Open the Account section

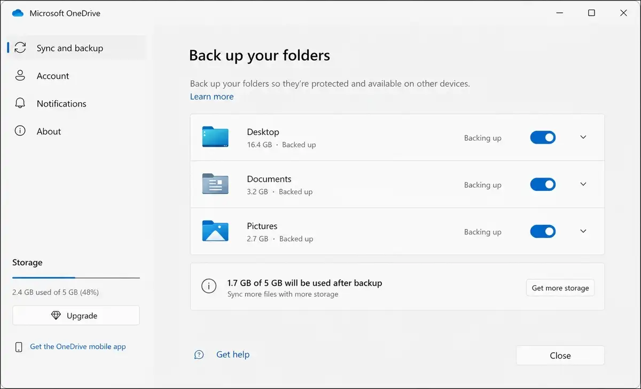point(76,76)
